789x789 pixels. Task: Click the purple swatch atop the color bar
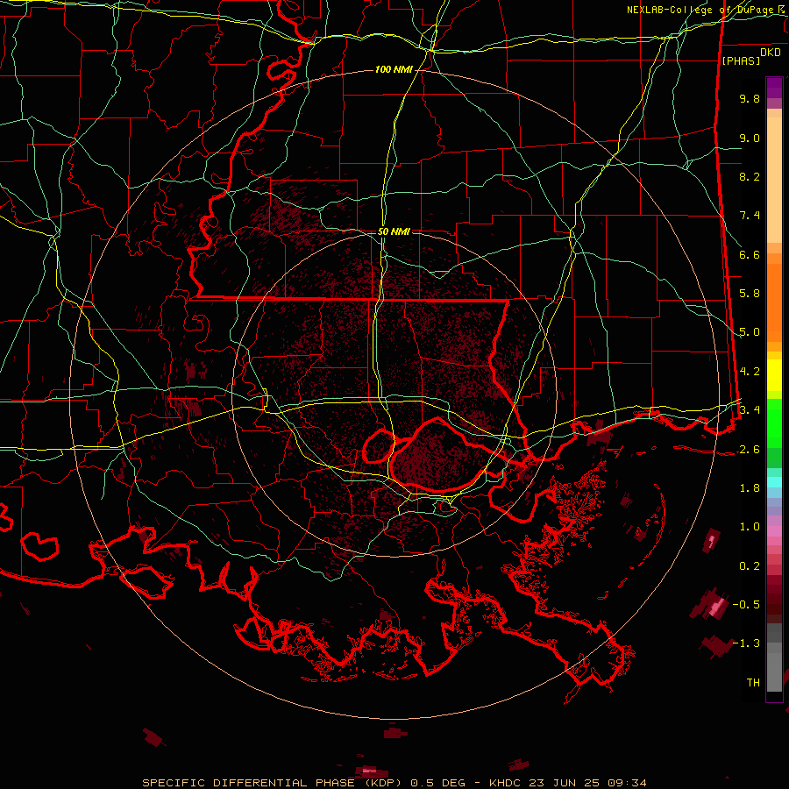pyautogui.click(x=774, y=88)
